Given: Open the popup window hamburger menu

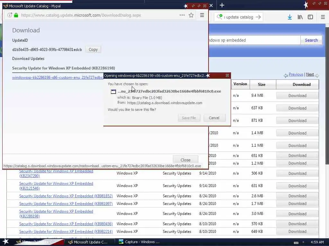Looking at the screenshot, I should pyautogui.click(x=202, y=15).
